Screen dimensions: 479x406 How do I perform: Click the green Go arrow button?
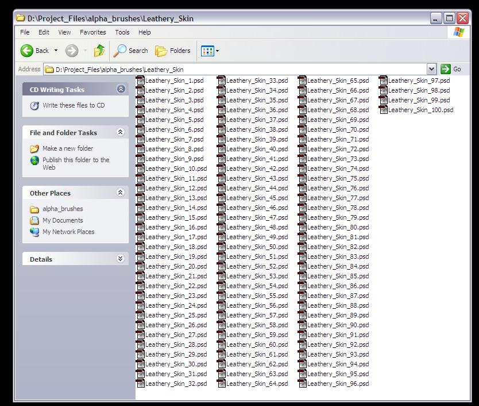pos(446,69)
